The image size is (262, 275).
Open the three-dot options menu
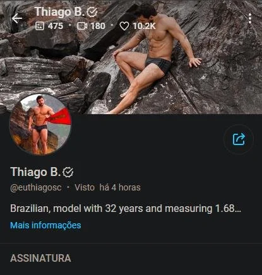pos(250,18)
